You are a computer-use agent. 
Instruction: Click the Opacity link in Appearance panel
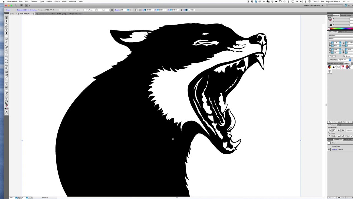(x=335, y=150)
